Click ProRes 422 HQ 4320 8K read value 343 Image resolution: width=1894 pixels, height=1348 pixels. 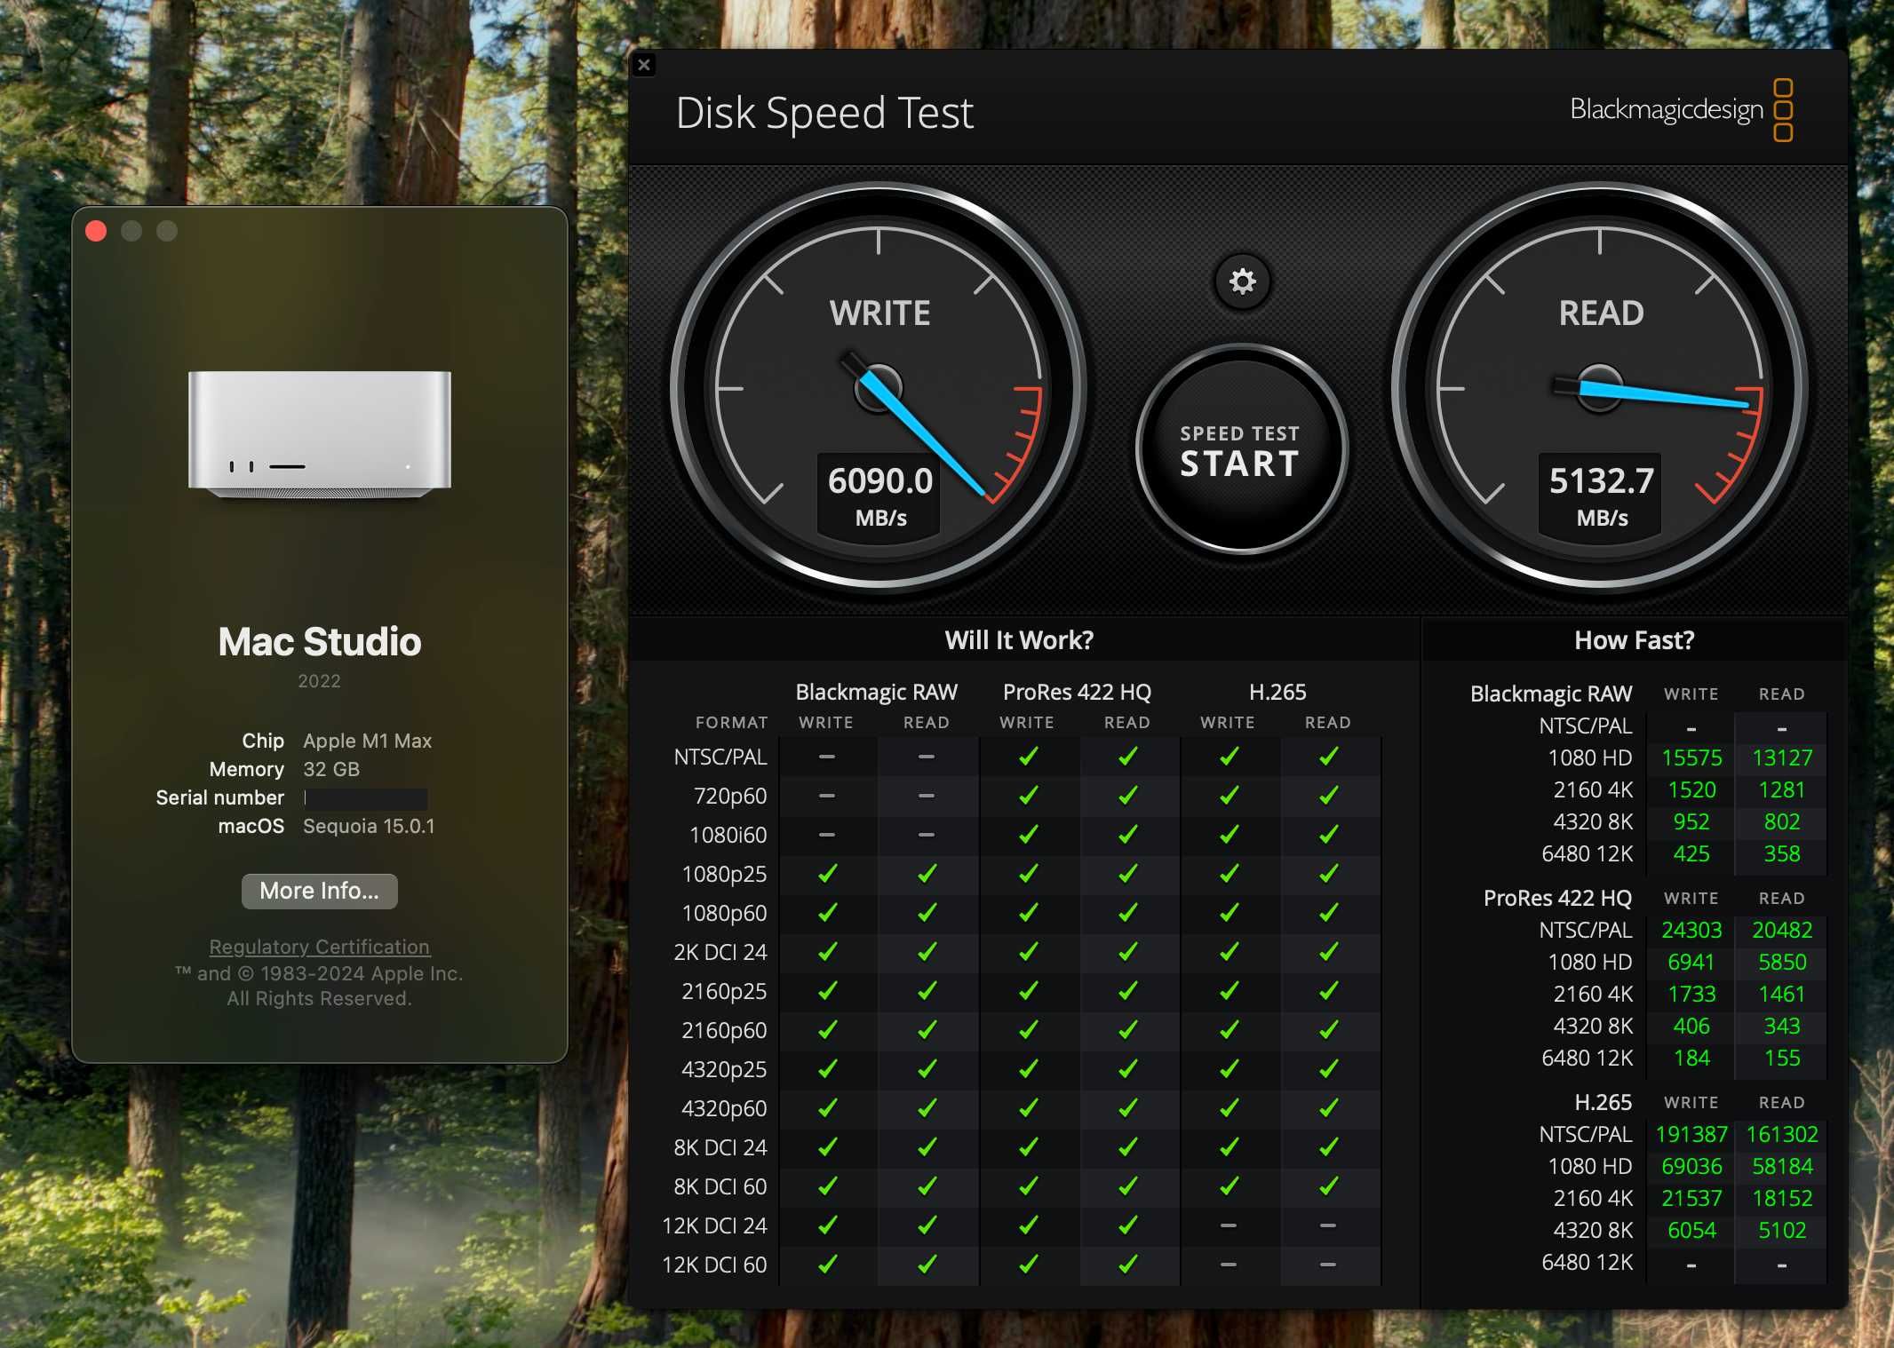point(1782,1026)
